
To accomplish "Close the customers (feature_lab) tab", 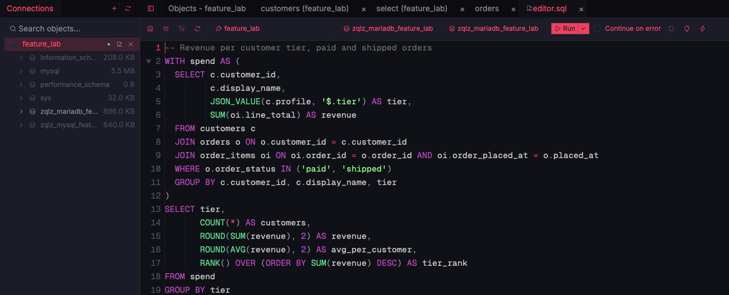I will (x=363, y=9).
